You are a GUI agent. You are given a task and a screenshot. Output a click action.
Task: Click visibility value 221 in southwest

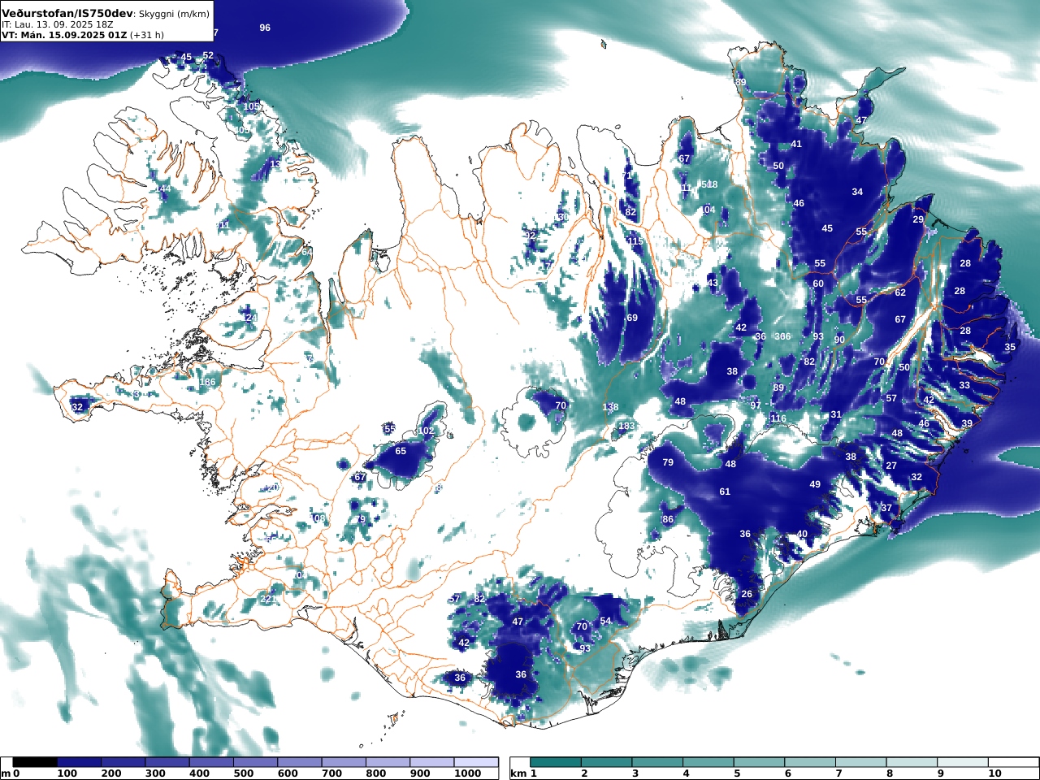[x=268, y=599]
